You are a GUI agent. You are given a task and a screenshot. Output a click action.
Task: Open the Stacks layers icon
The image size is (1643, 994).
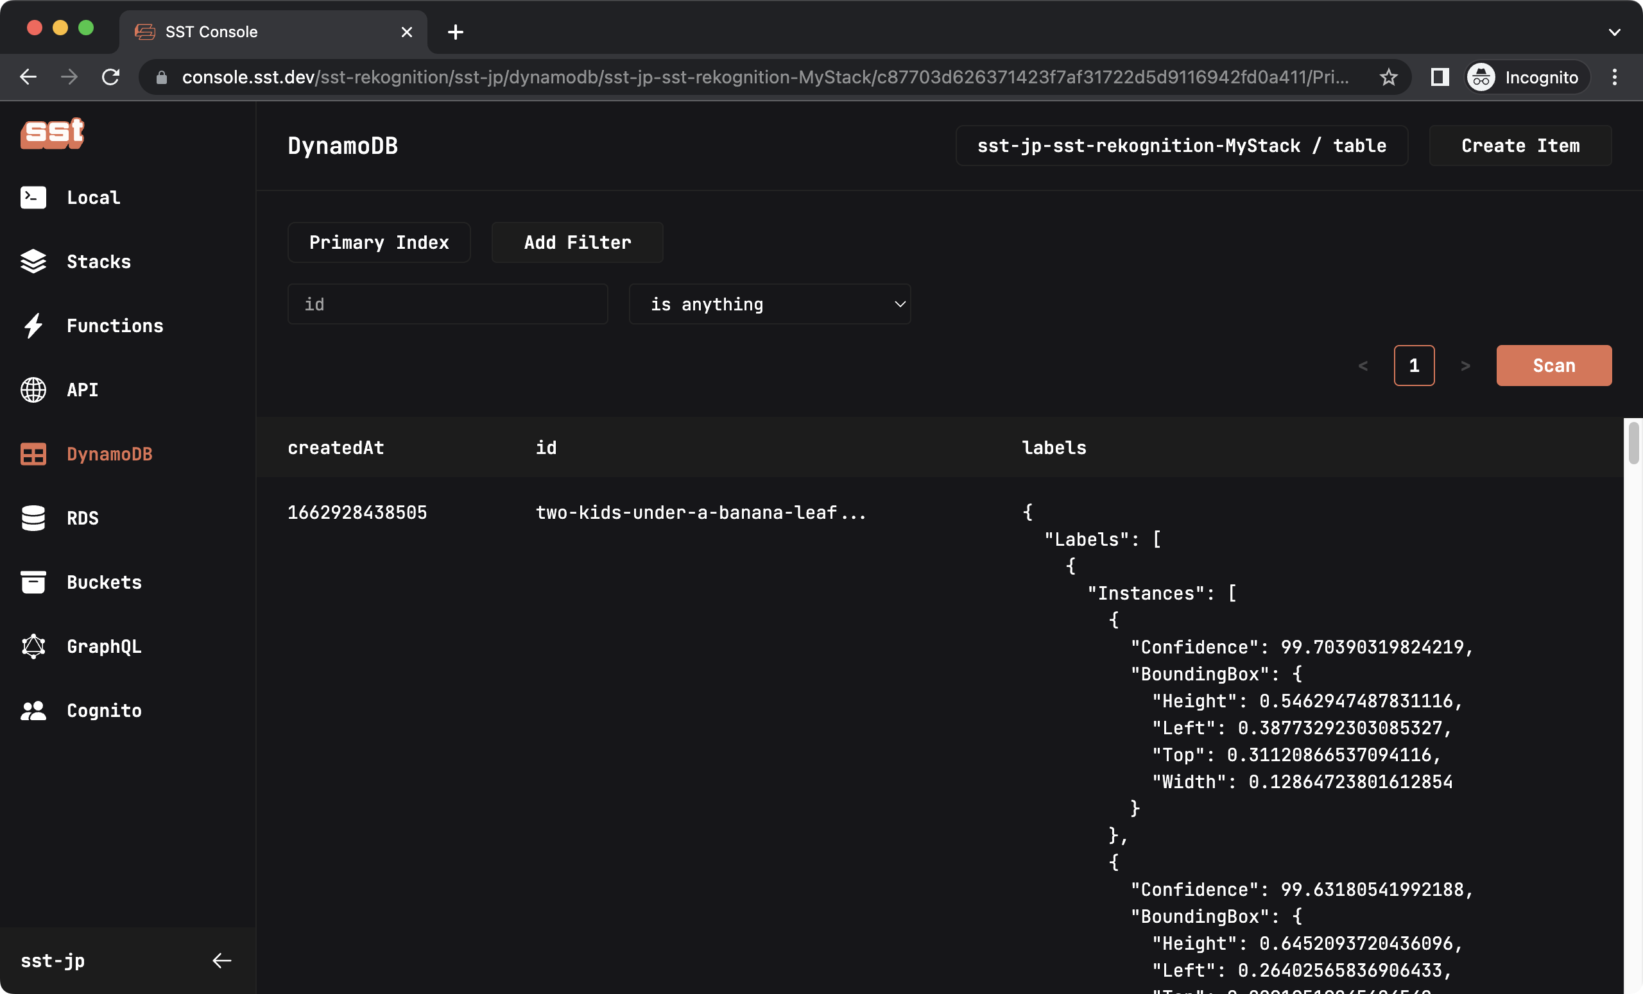click(x=33, y=261)
